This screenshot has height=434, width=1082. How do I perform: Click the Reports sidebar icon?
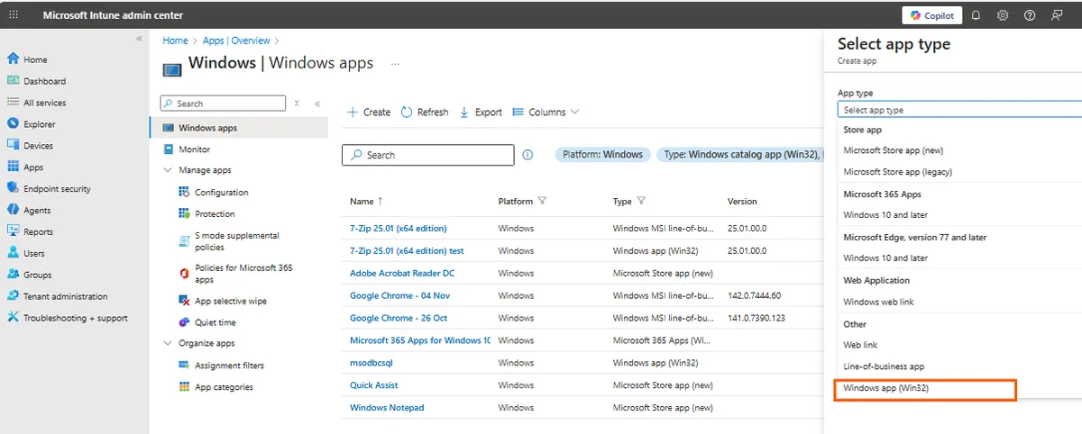click(14, 231)
